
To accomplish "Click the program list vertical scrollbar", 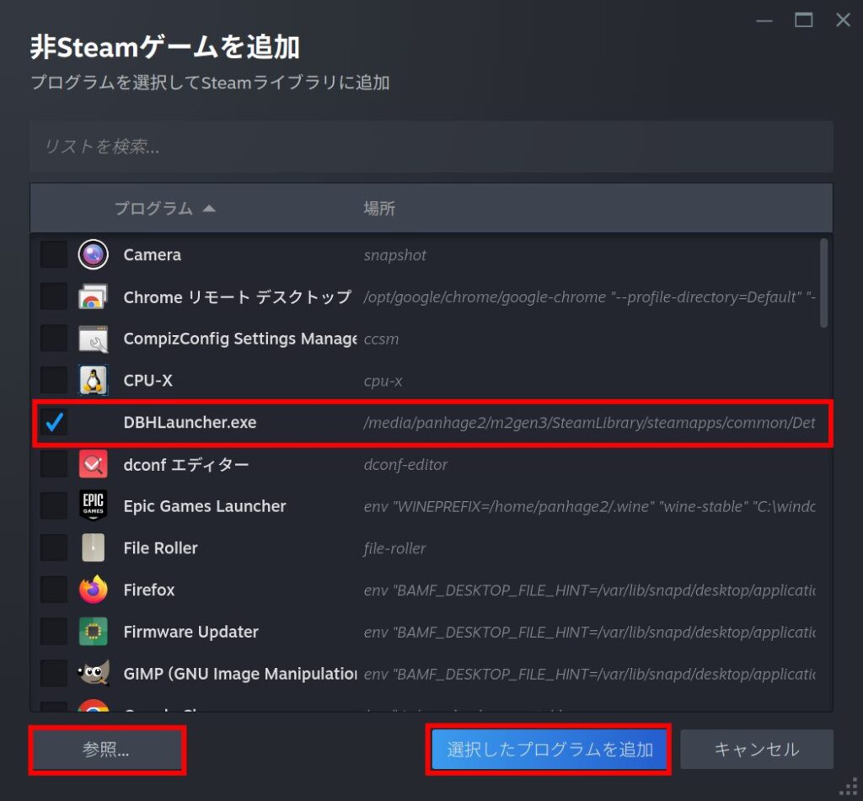I will 823,283.
